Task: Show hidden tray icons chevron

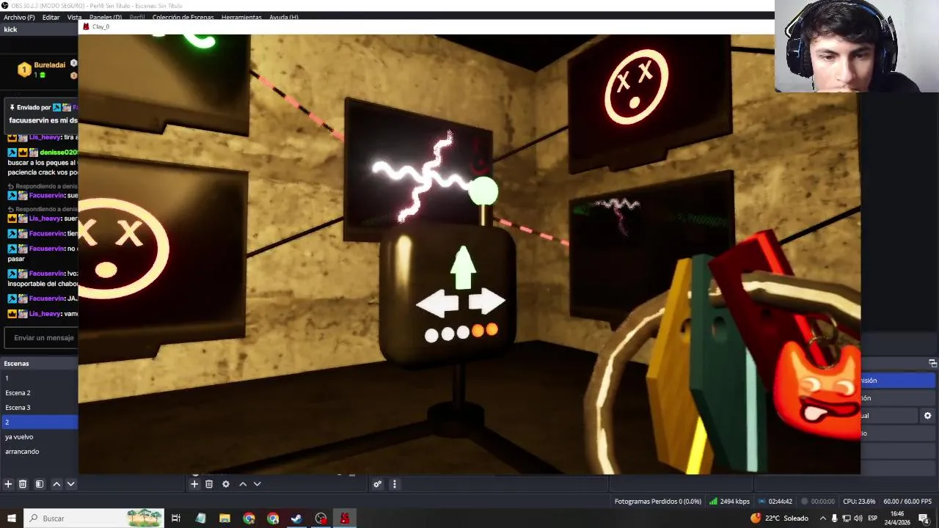Action: point(822,518)
